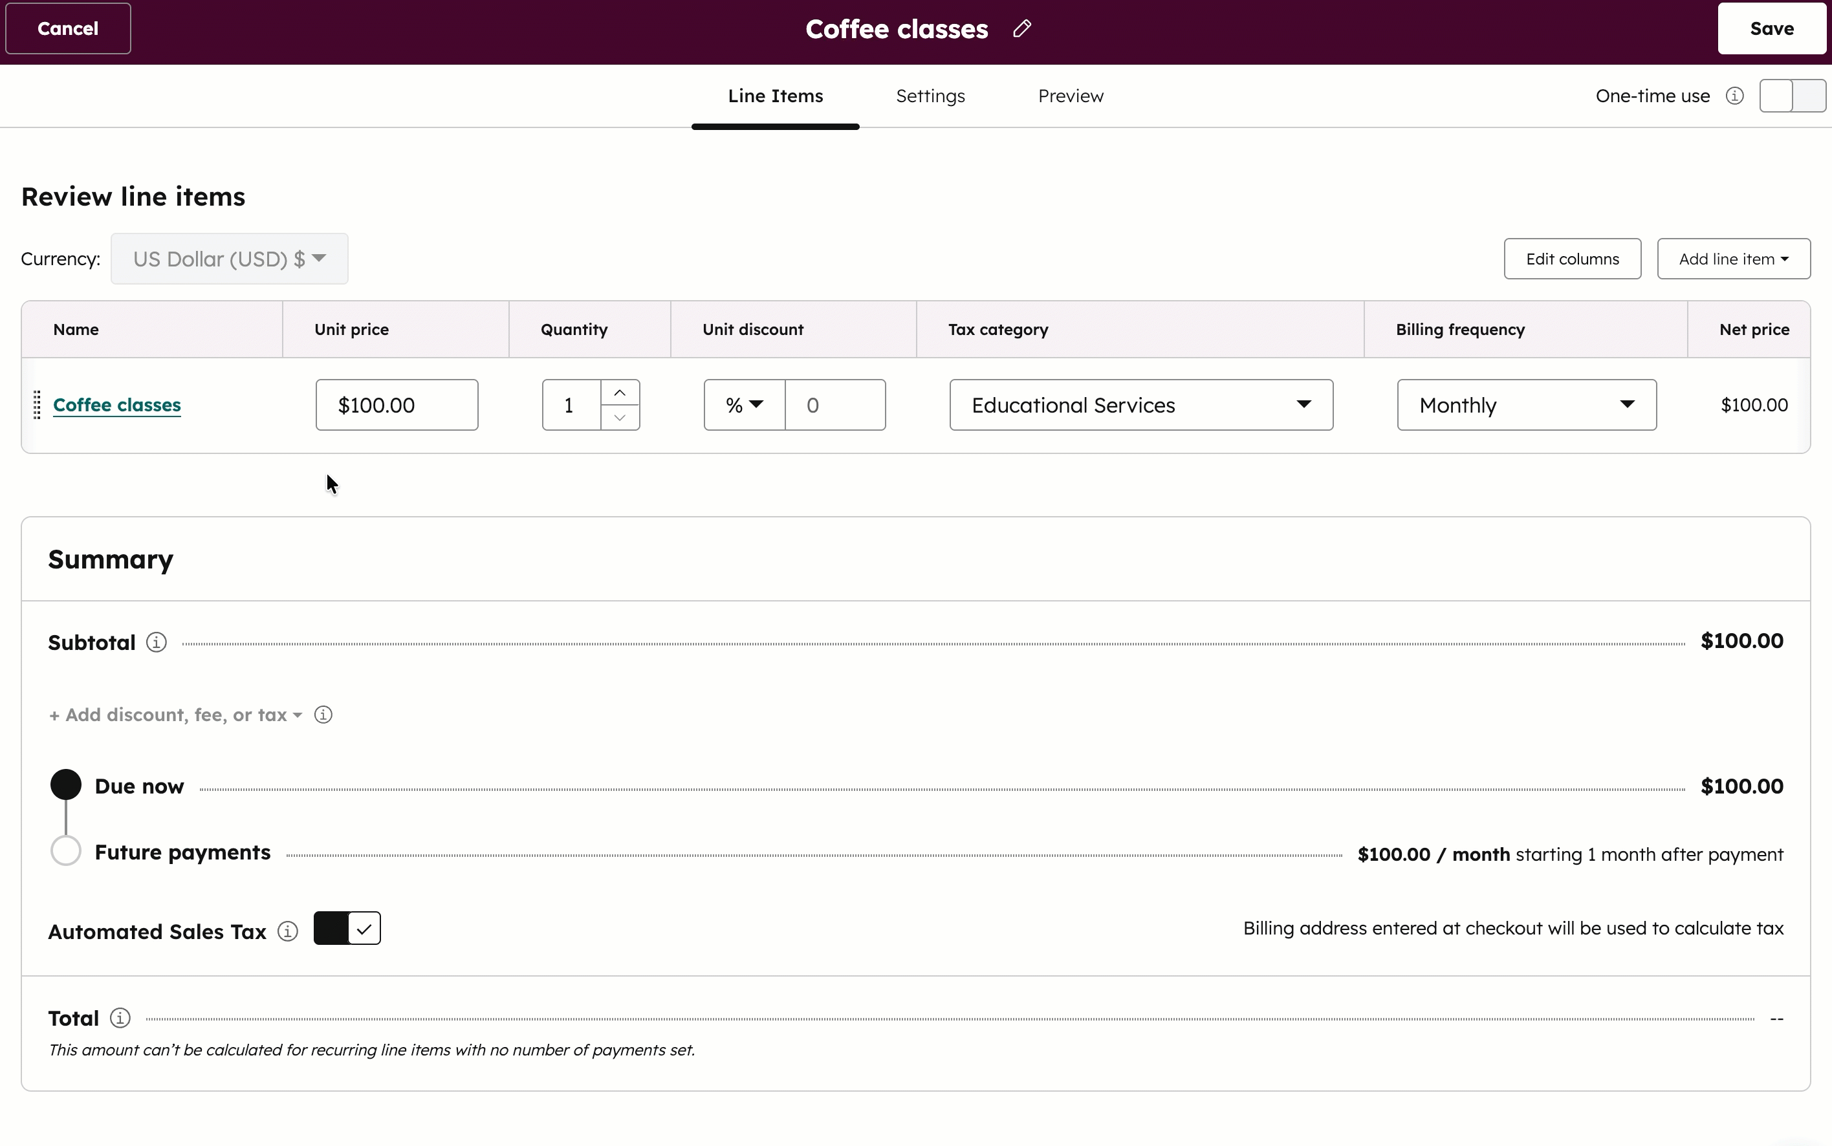1832x1146 pixels.
Task: Open the unit discount percent type dropdown
Action: click(743, 405)
